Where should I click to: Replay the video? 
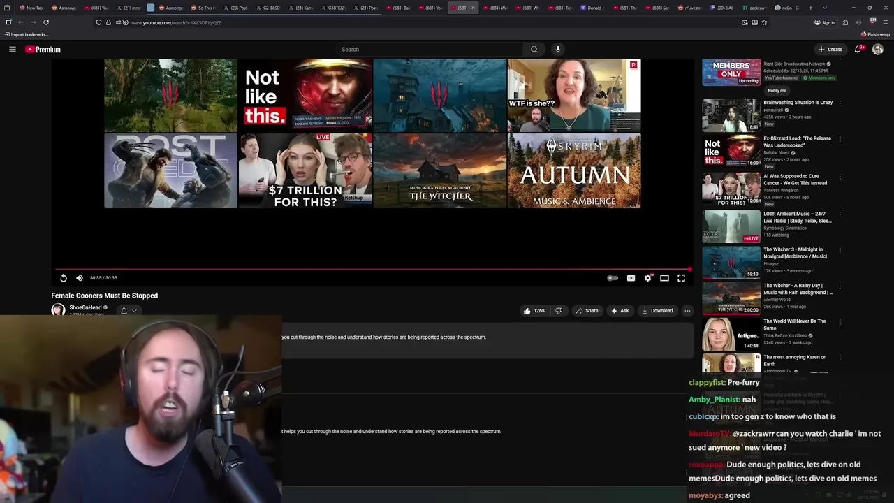pos(64,278)
